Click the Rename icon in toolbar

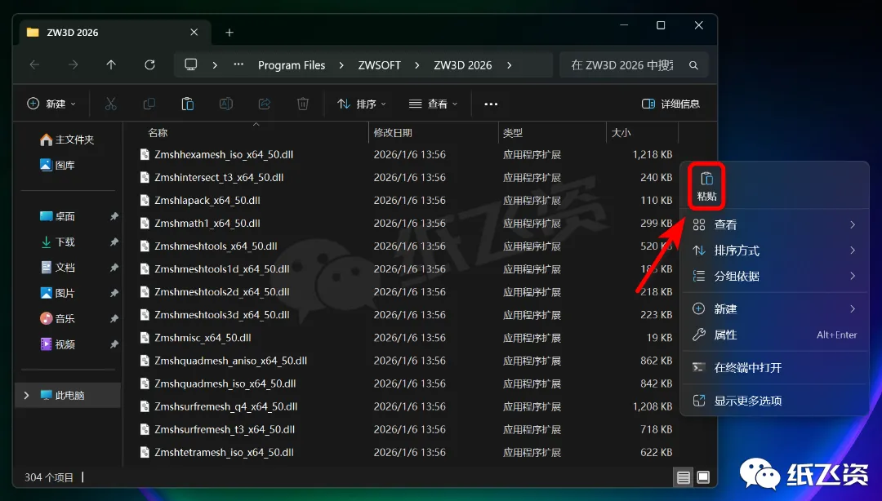[226, 104]
